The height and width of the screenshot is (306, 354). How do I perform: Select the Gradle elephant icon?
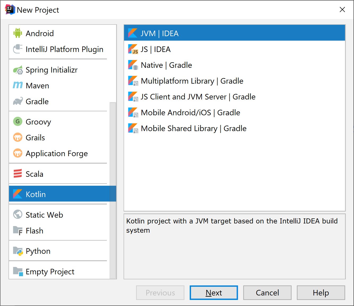tap(17, 101)
